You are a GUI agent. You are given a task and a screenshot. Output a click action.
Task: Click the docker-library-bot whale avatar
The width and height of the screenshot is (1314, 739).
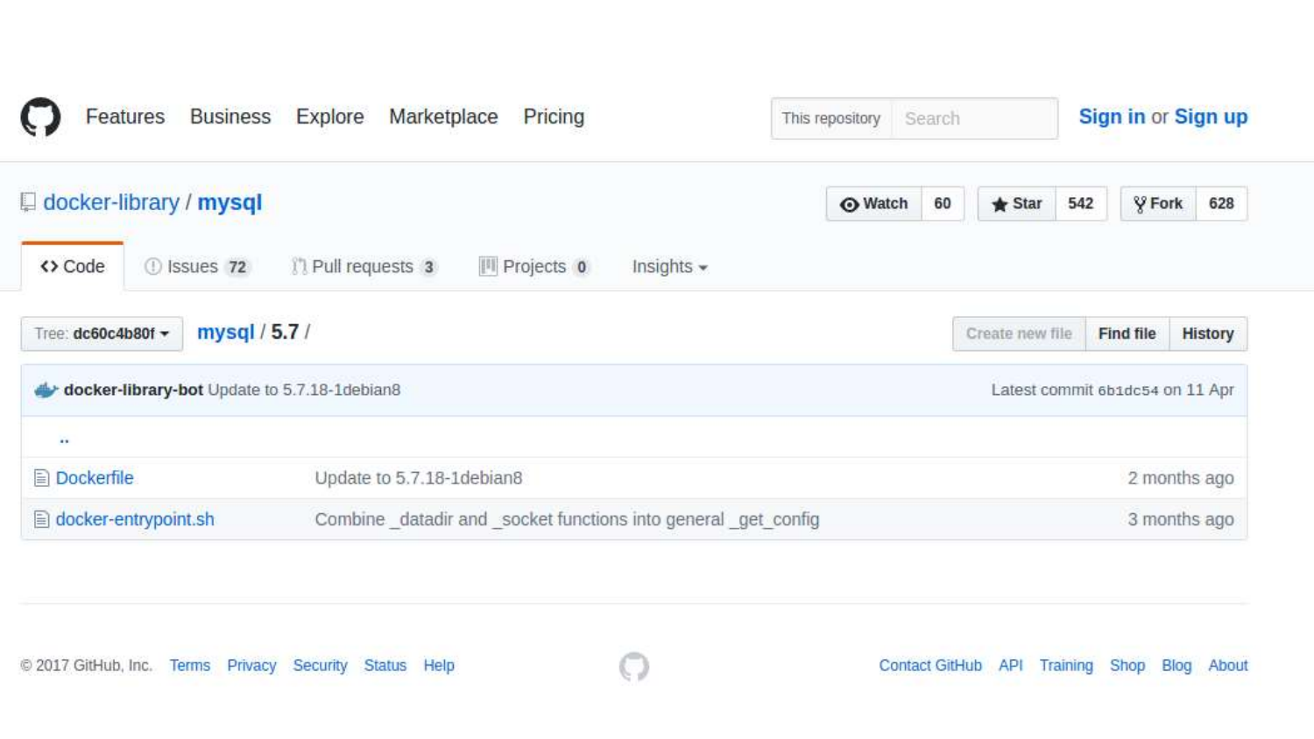[46, 391]
